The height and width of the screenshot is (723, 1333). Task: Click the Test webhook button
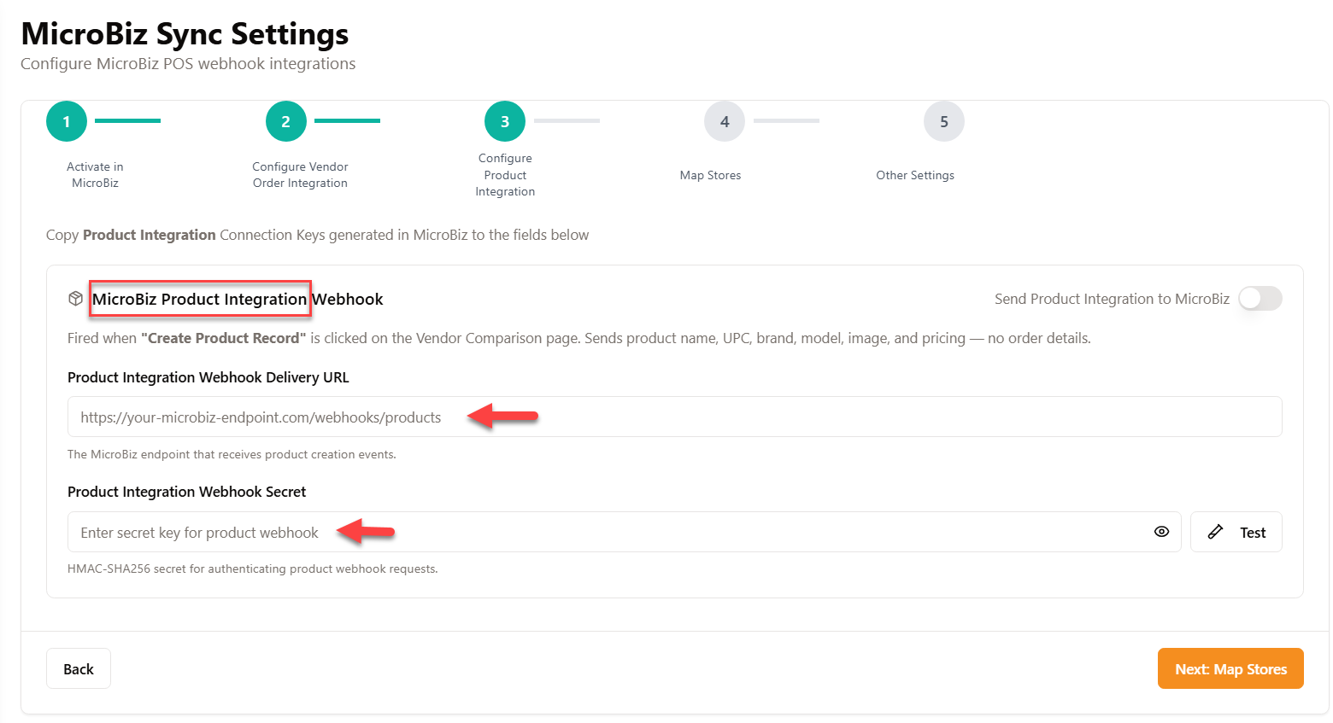click(x=1236, y=532)
